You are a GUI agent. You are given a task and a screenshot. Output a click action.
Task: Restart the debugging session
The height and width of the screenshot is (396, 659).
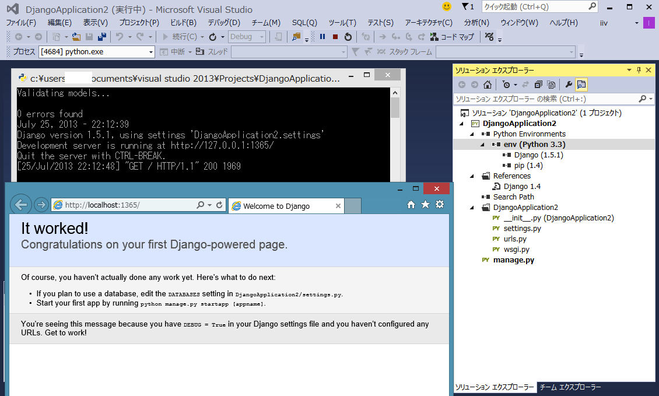pyautogui.click(x=348, y=37)
